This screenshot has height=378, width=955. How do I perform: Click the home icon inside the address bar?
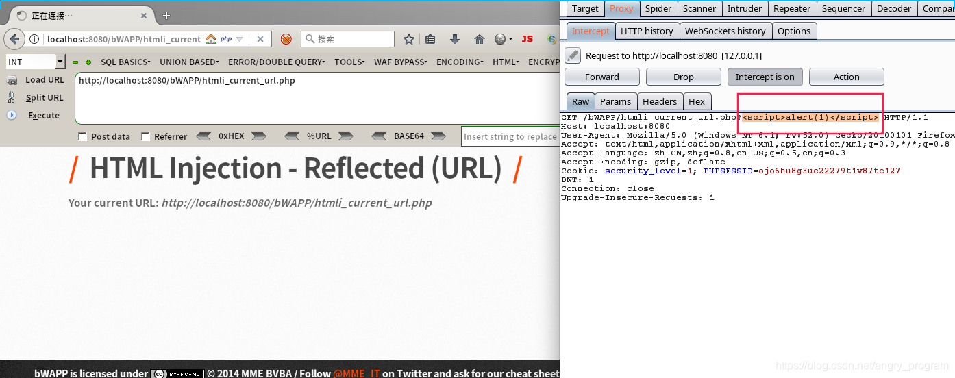pos(211,39)
